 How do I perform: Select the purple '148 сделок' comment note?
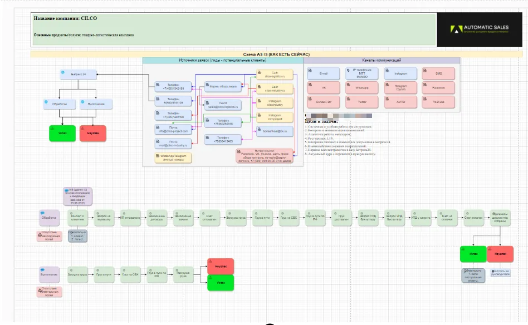pos(77,196)
